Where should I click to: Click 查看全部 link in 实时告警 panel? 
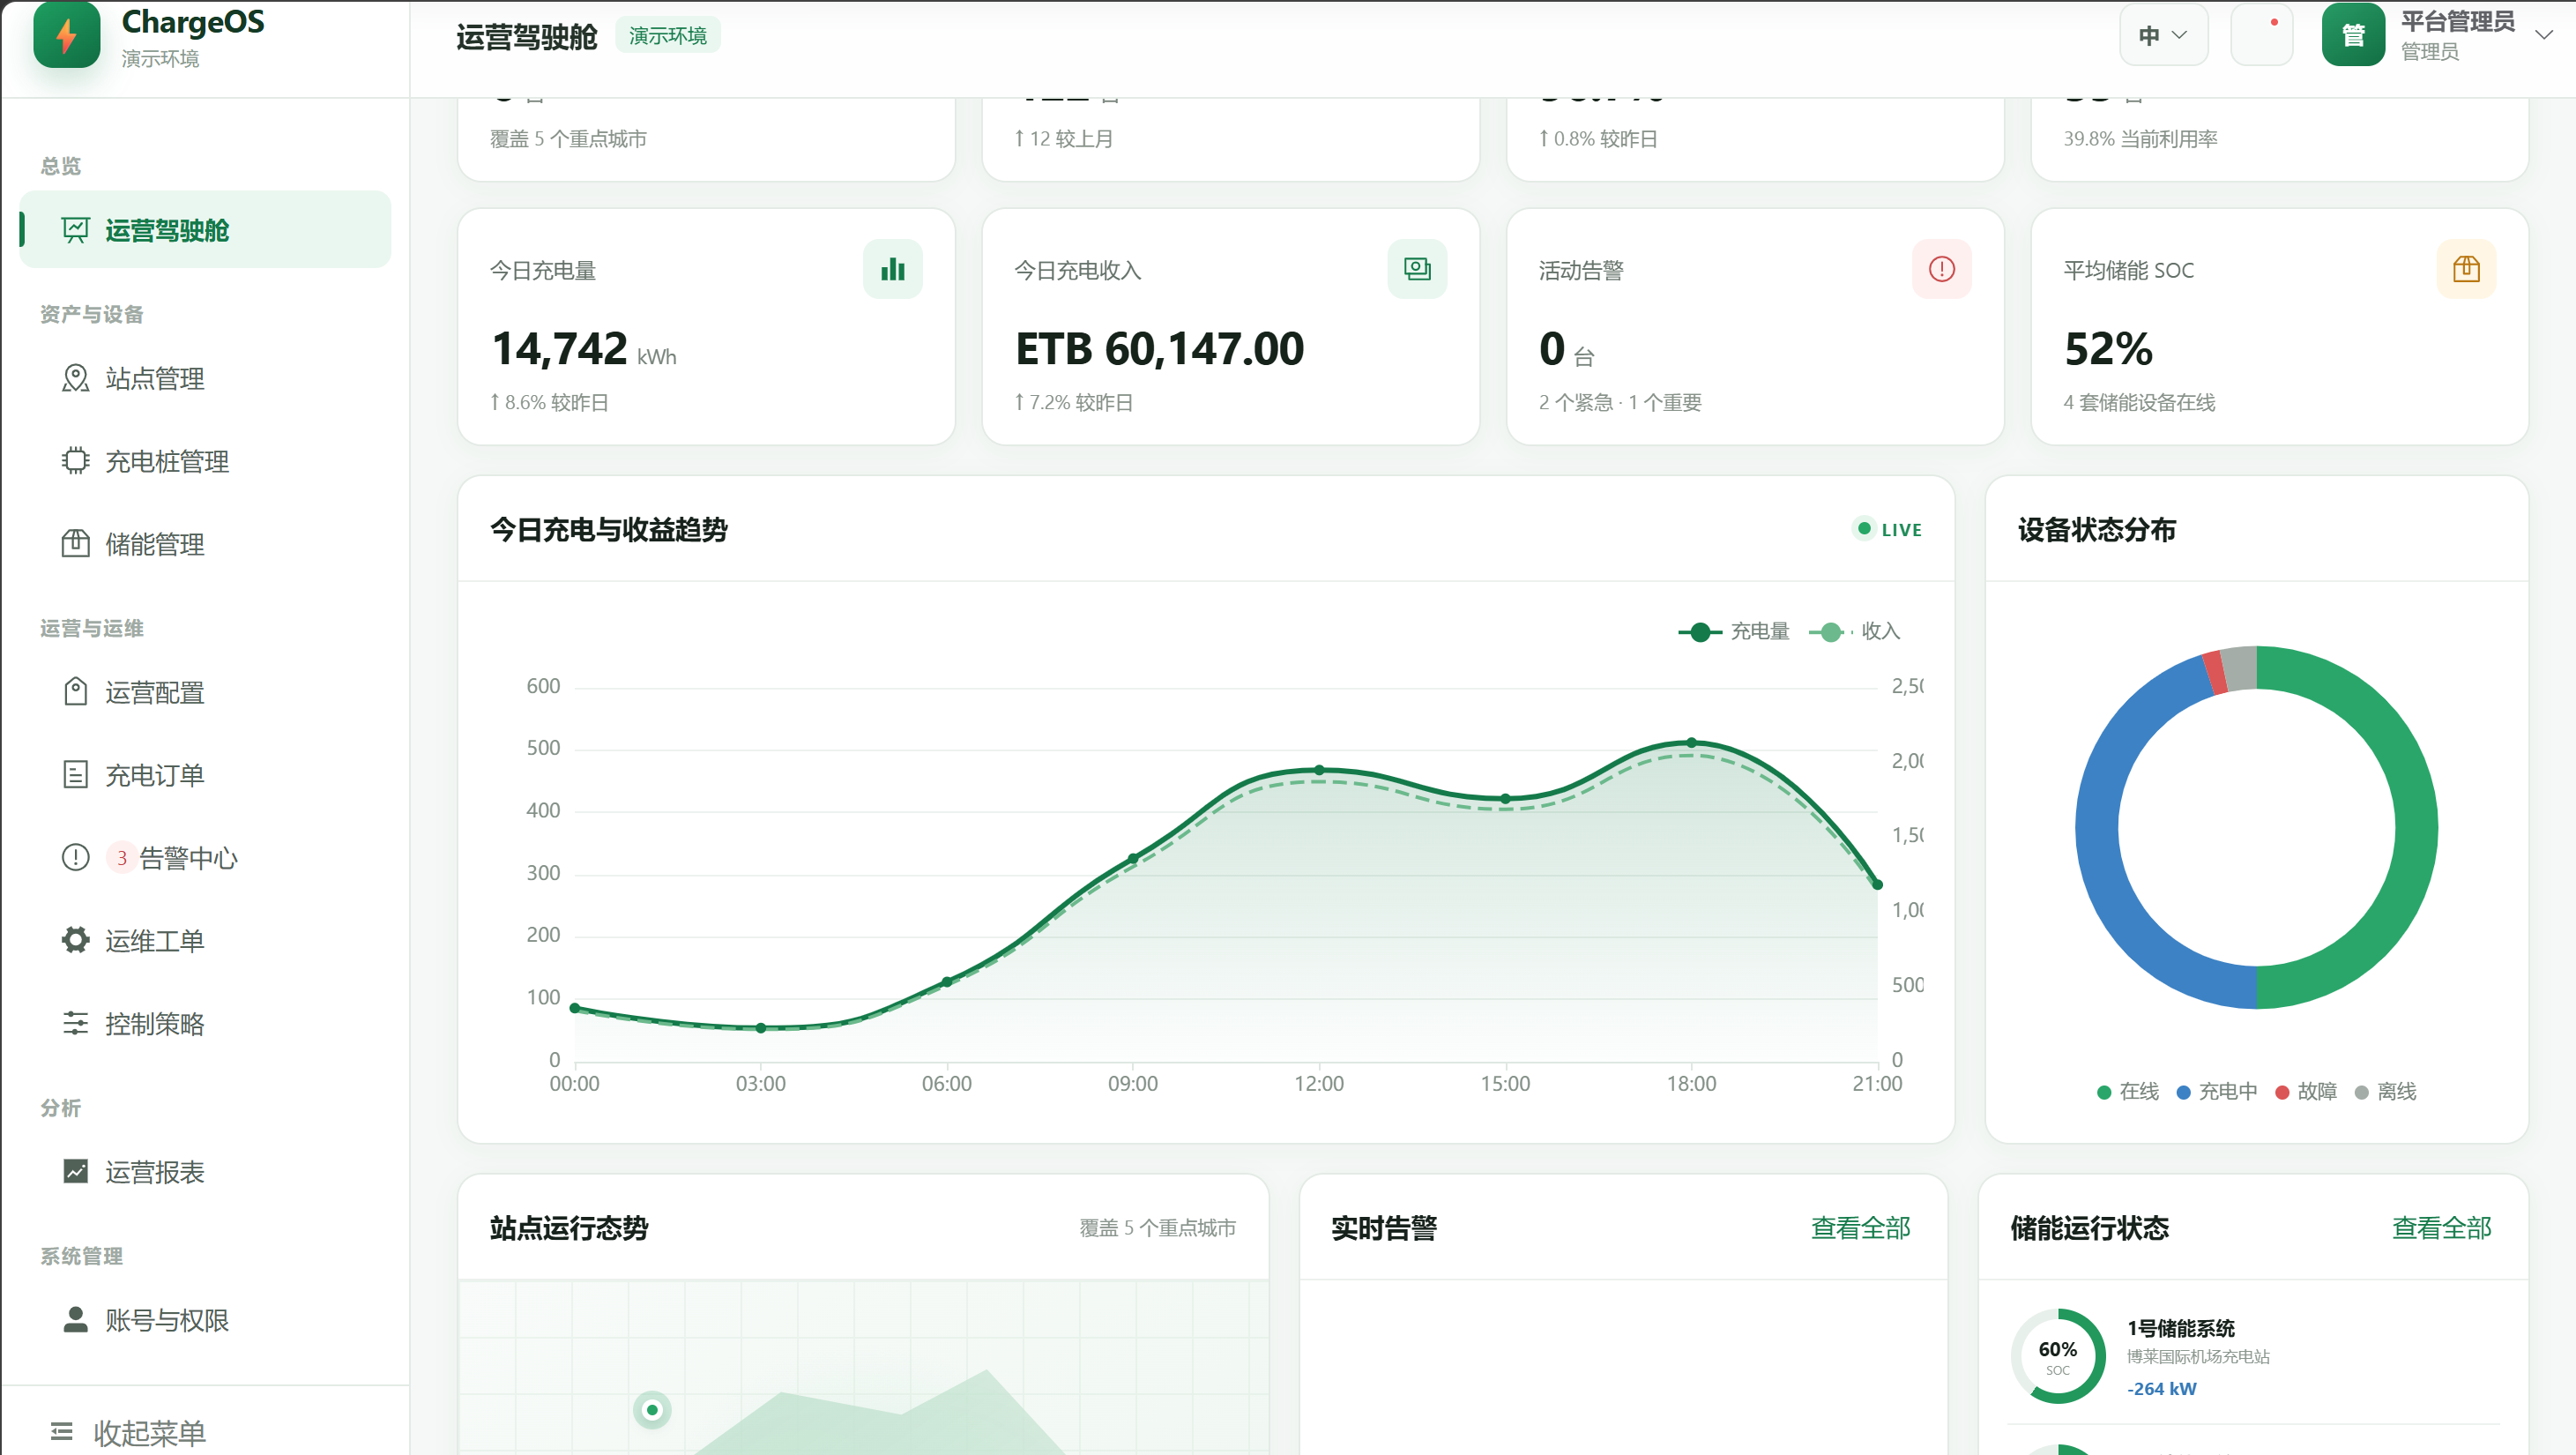(1860, 1228)
